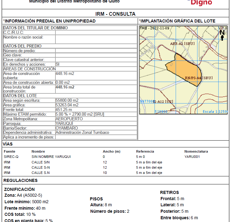
Task: Click the IRM - CONSULTA heading
Action: click(x=115, y=14)
